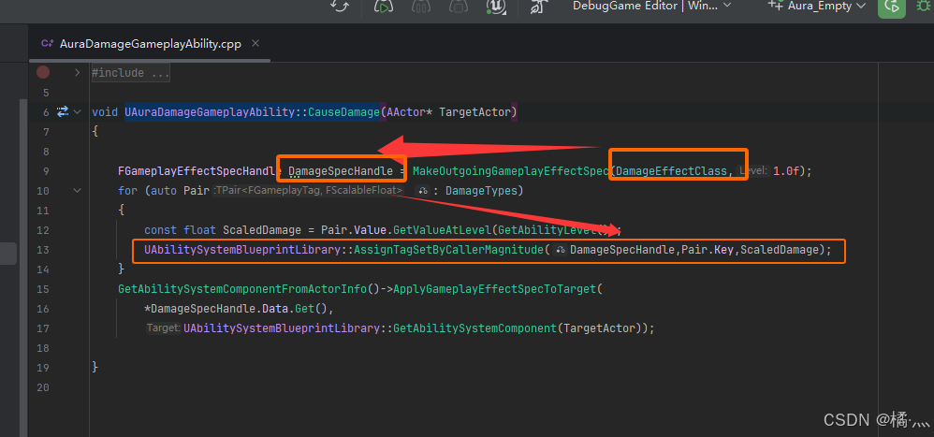Click the Unreal Editor stop icon
This screenshot has width=934, height=437.
pyautogui.click(x=458, y=6)
